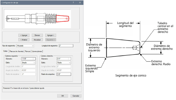Click the '< Agregar' button
176x100 pixels.
pos(24,35)
